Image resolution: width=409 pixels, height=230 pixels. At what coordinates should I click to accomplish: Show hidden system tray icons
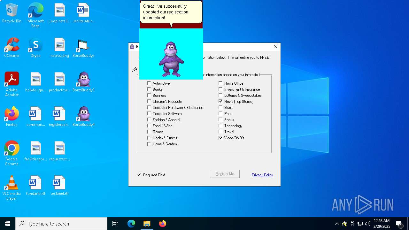coord(337,224)
